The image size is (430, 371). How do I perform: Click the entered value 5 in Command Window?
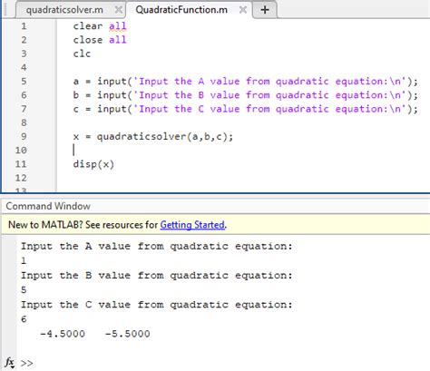coord(24,290)
